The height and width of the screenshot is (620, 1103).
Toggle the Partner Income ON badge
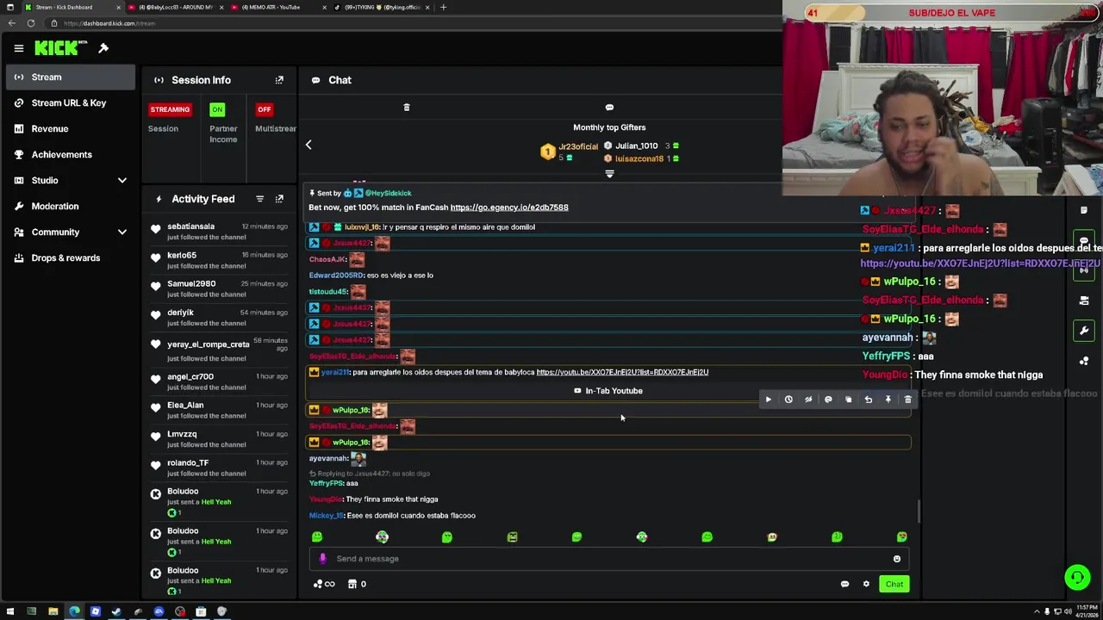click(217, 109)
